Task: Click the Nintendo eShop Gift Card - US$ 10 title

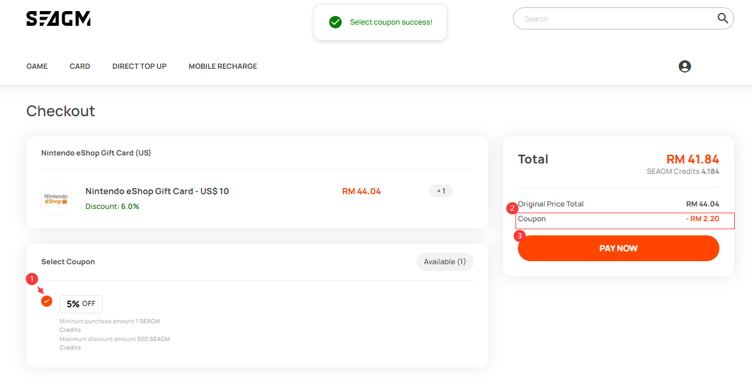Action: click(157, 191)
